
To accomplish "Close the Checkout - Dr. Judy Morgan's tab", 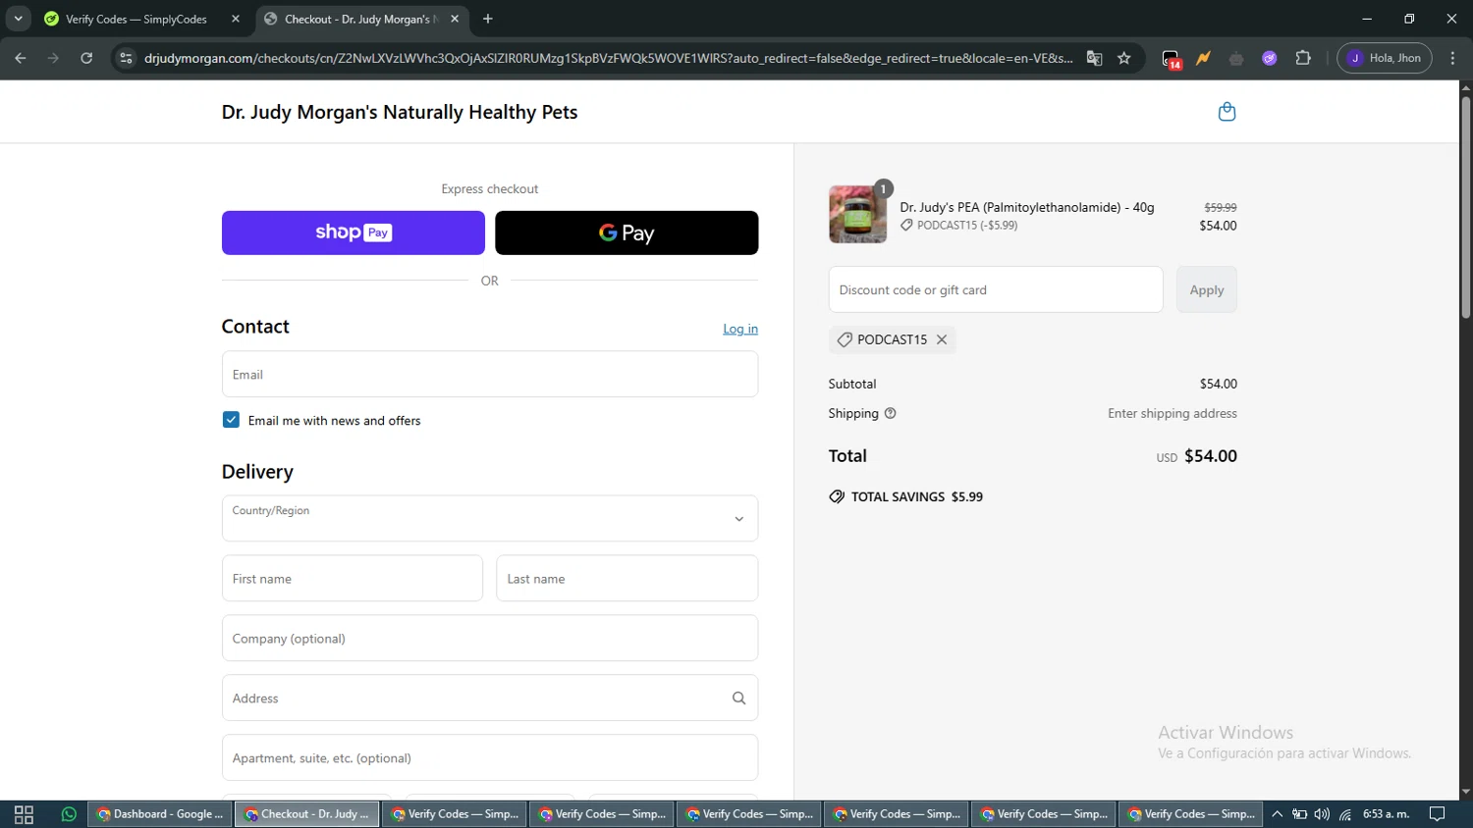I will 455,19.
